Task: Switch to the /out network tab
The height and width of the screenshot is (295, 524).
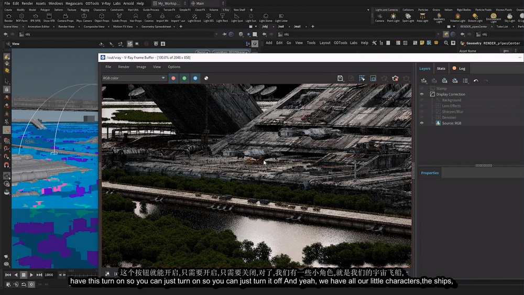Action: click(x=281, y=26)
